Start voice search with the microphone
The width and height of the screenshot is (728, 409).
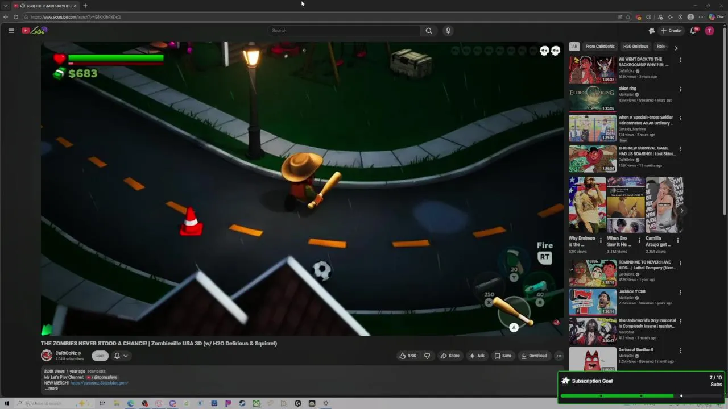(448, 31)
